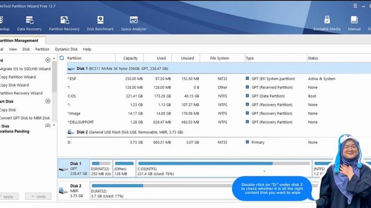
Task: Select the C:OS(NTFS) block in the disk map
Action: [224, 168]
